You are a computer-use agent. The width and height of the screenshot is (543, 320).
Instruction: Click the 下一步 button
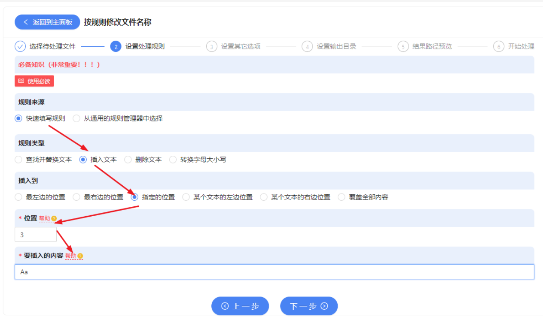coord(309,306)
